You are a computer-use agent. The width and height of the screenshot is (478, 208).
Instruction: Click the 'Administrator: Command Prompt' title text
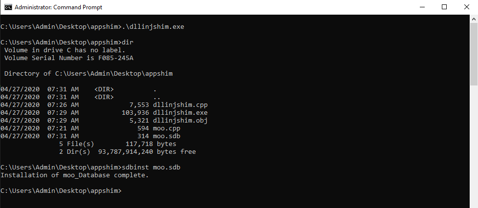59,7
